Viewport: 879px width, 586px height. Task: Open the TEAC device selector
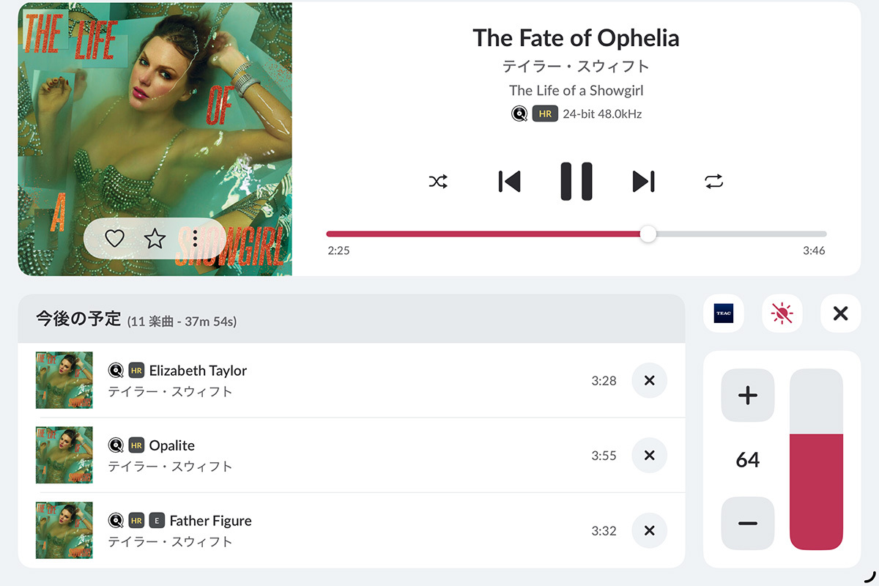coord(723,314)
